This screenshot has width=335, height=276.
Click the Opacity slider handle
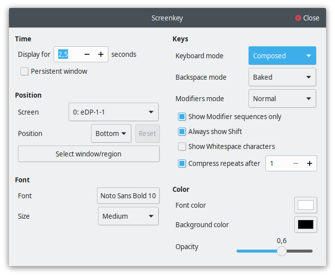coord(282,251)
